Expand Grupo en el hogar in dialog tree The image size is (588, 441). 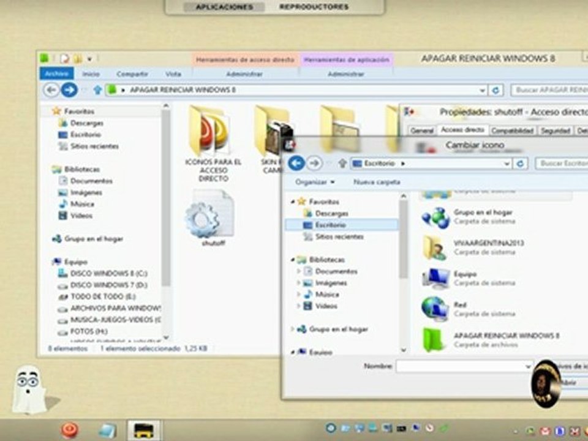pos(293,330)
